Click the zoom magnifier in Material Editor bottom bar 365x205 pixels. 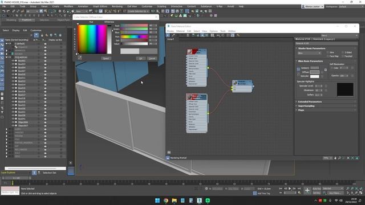[339, 158]
